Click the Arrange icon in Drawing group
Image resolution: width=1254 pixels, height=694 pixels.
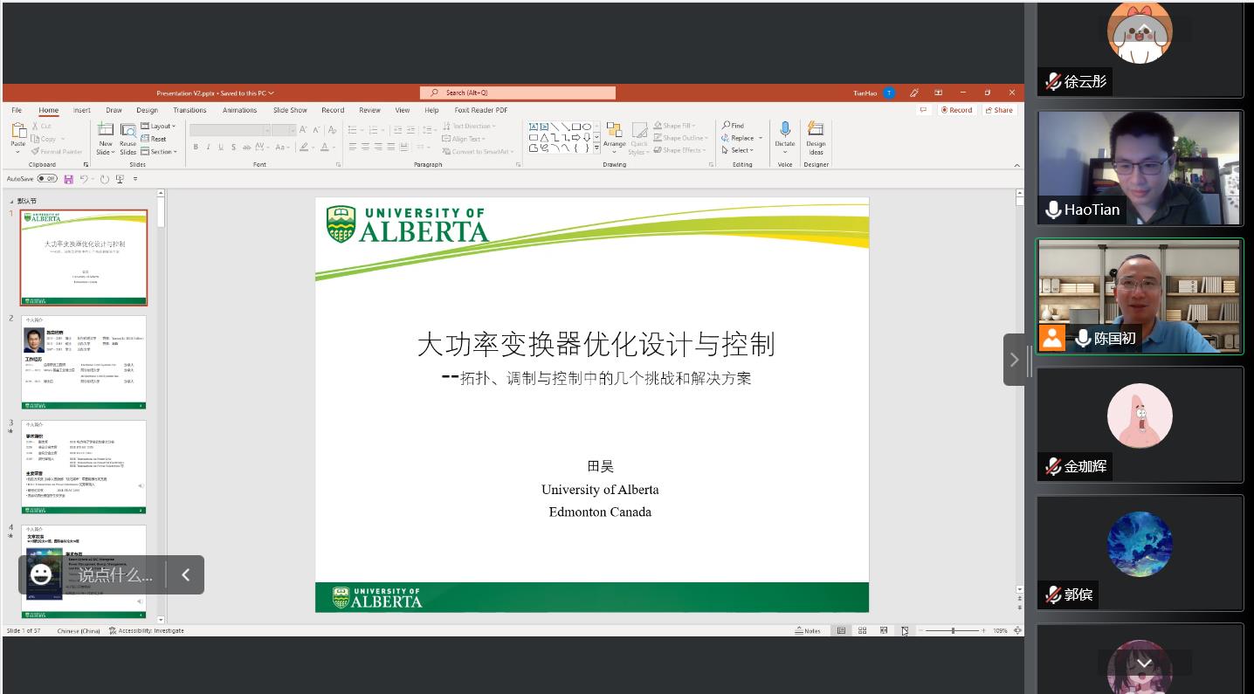(614, 131)
